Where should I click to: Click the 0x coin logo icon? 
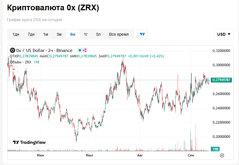(12, 50)
